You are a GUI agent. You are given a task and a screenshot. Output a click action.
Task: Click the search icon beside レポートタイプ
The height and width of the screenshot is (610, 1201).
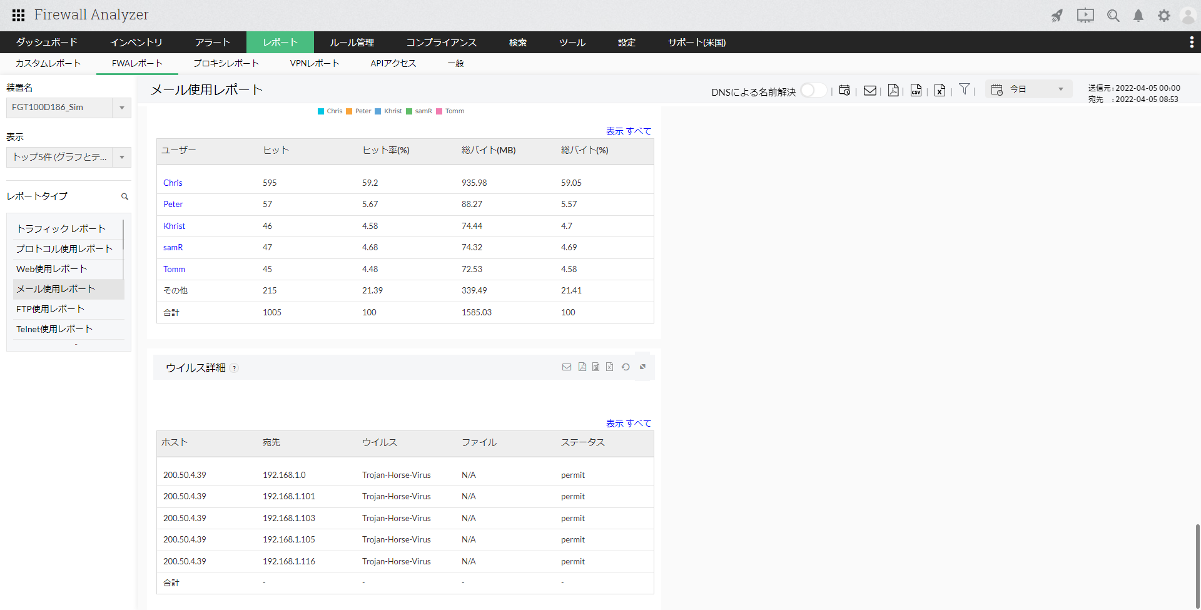pyautogui.click(x=124, y=196)
